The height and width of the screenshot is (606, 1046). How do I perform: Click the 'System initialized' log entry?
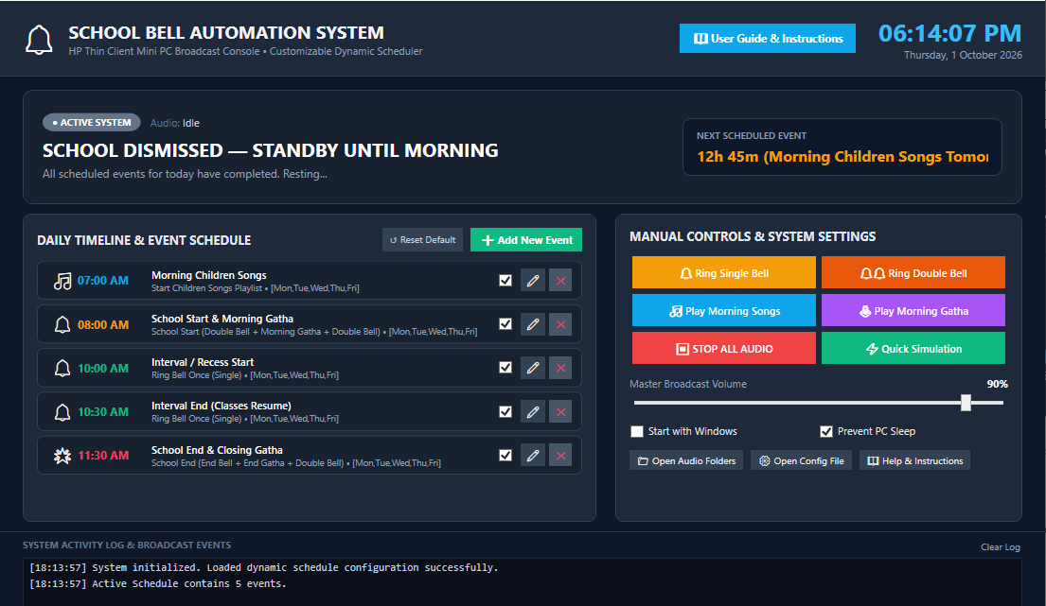(x=263, y=567)
